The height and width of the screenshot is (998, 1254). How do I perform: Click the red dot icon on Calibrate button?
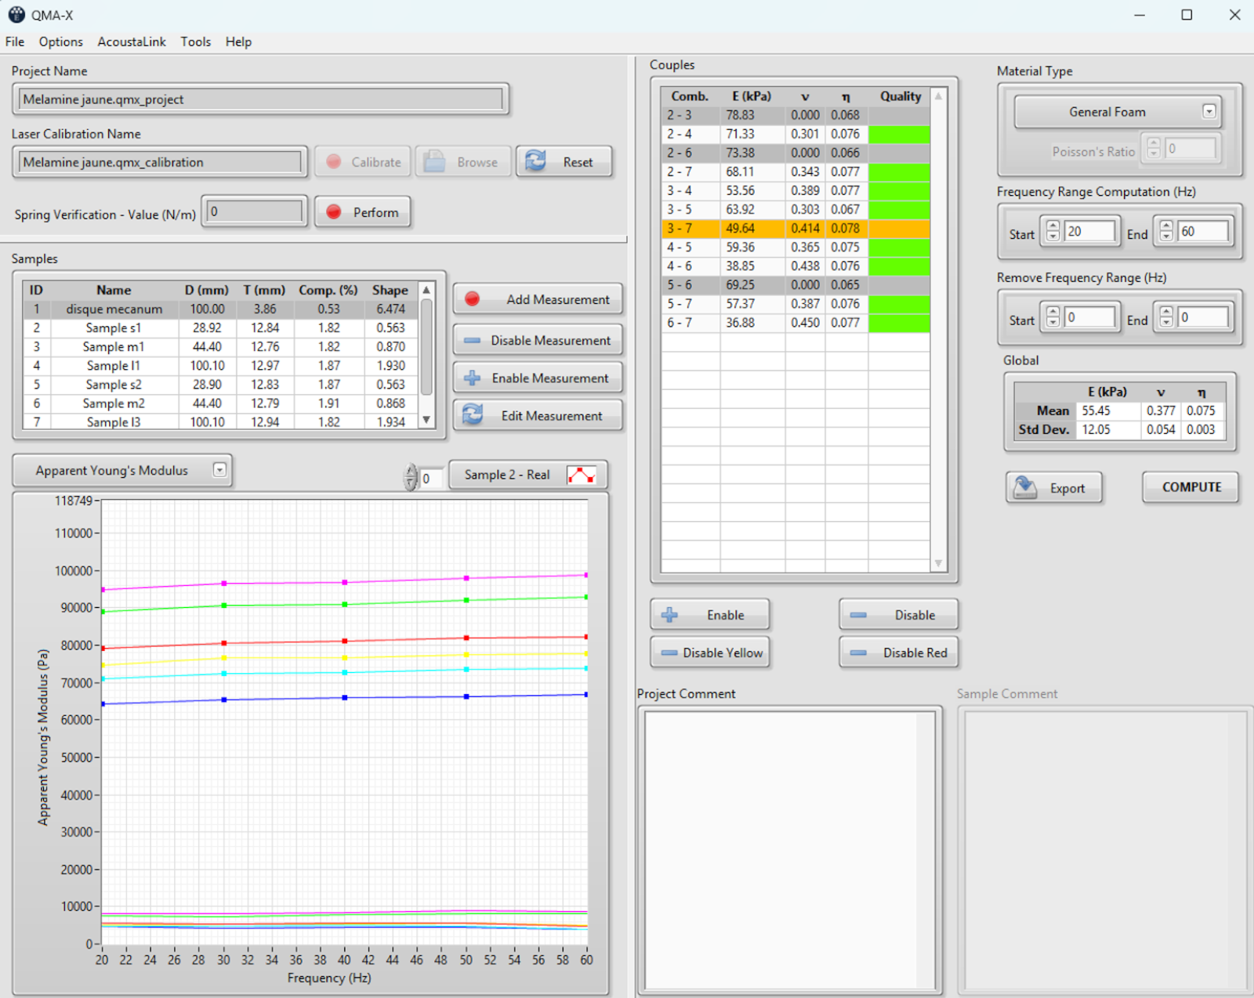coord(334,161)
